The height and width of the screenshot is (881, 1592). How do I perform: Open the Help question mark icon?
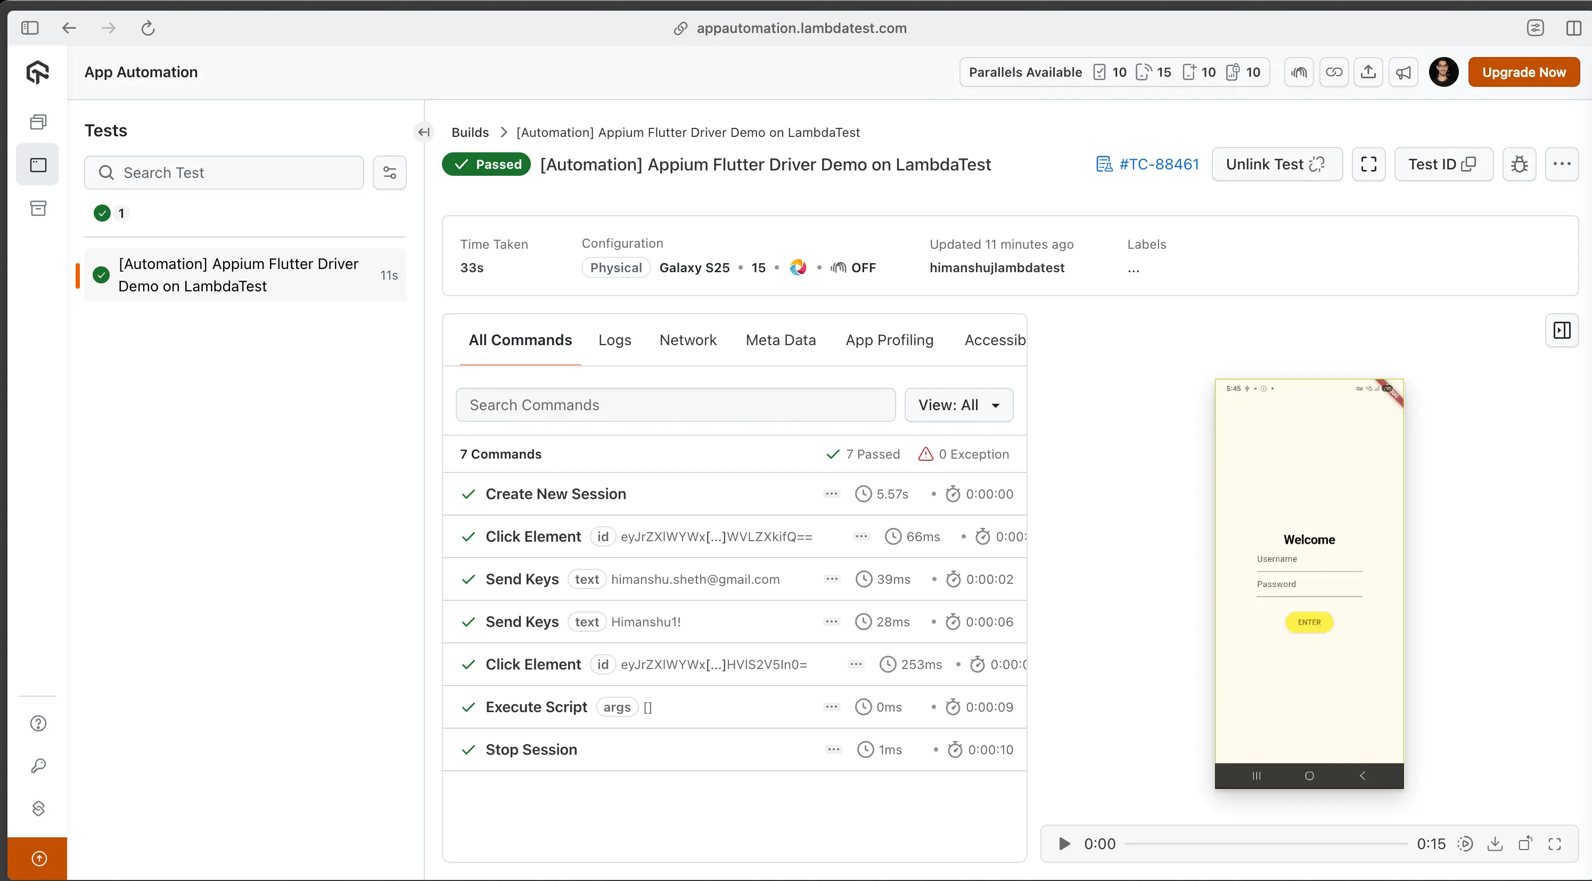(38, 723)
